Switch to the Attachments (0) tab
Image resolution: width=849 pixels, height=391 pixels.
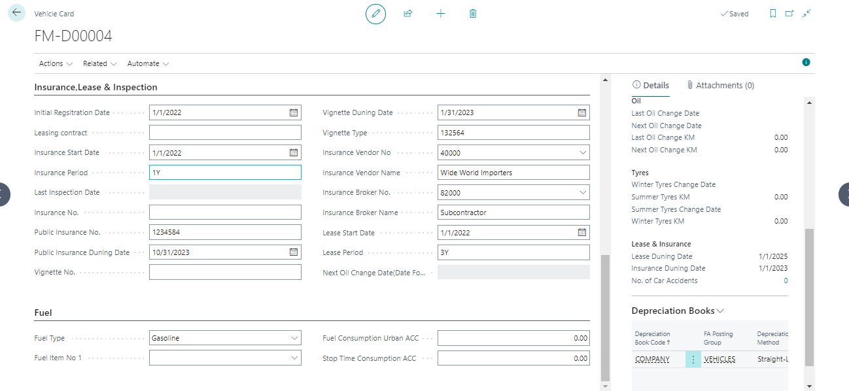pos(727,85)
